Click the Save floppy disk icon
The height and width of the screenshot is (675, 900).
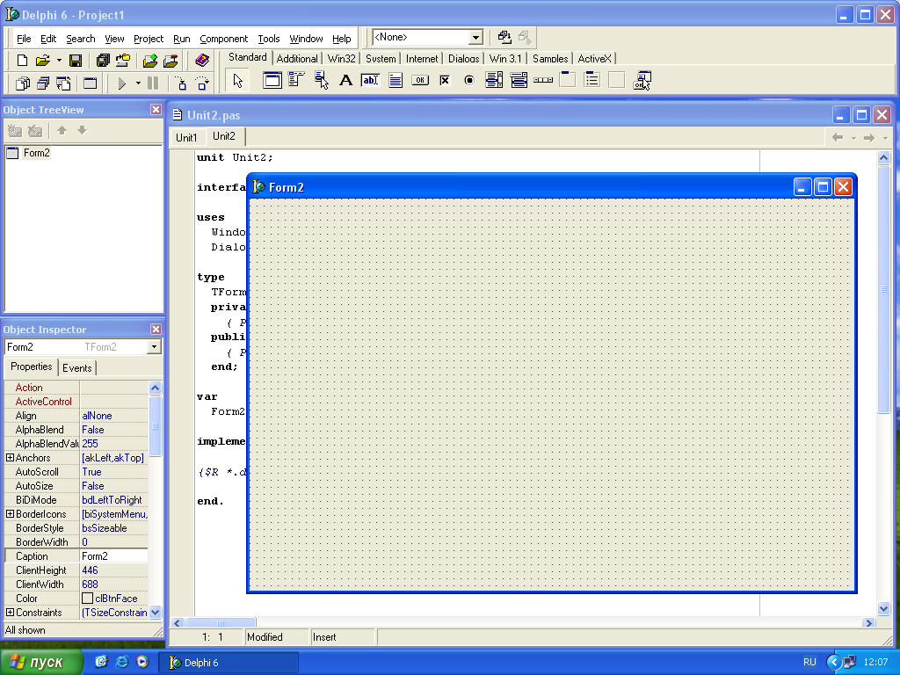76,61
